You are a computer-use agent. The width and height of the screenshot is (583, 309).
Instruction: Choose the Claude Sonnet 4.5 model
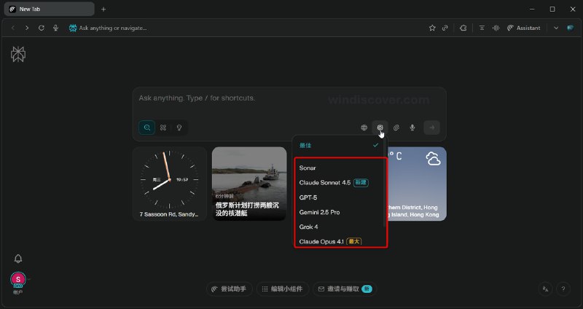click(x=339, y=183)
